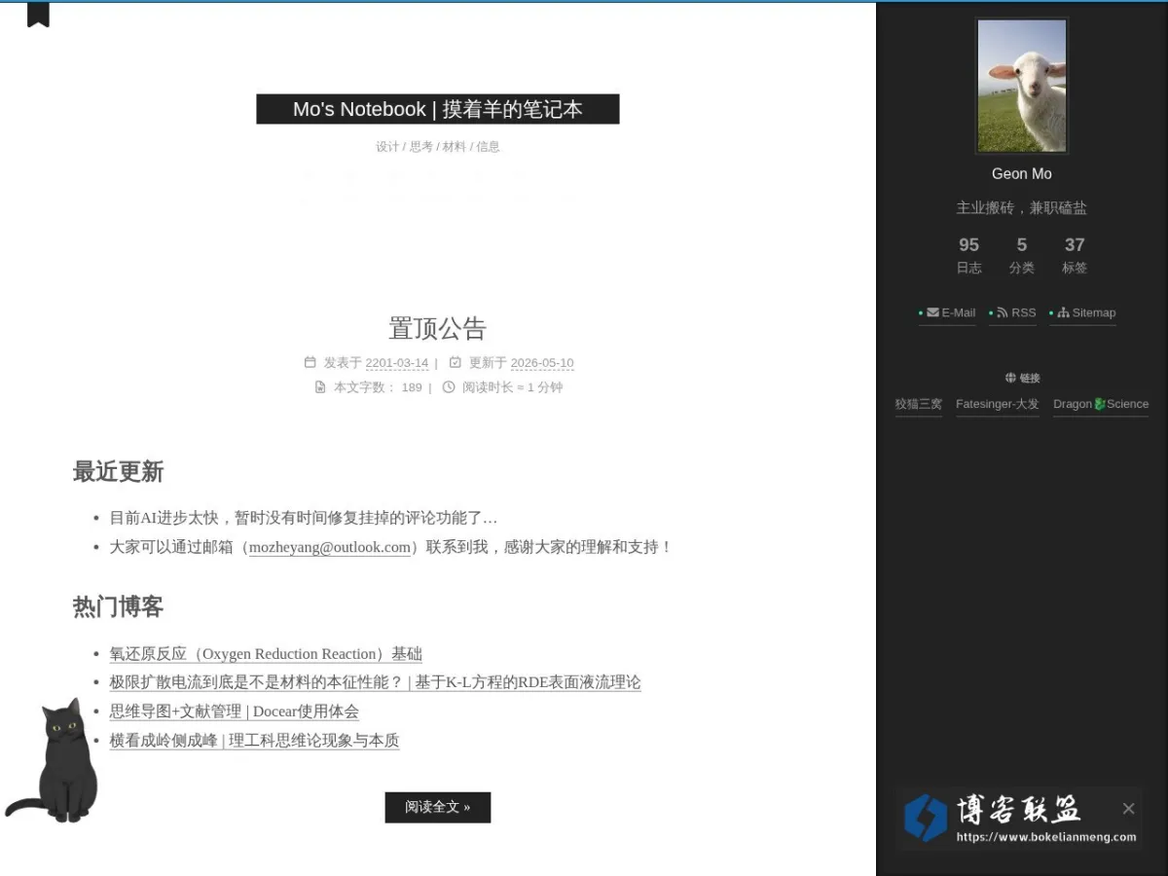
Task: Click the 目前AI进步太快 announcement line
Action: coord(304,518)
